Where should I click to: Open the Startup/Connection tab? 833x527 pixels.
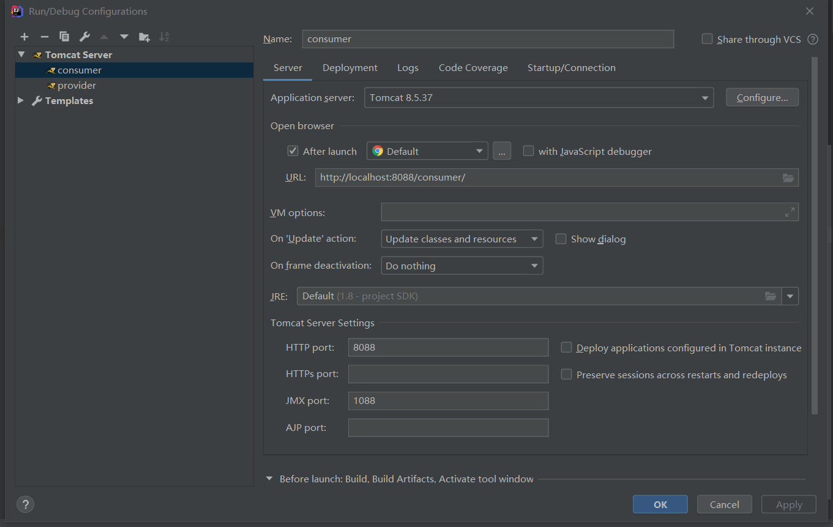coord(571,68)
